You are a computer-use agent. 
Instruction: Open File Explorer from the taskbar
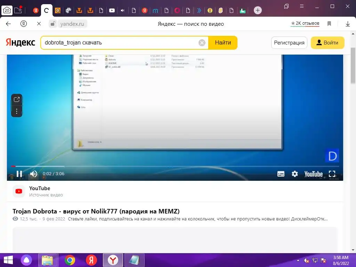(x=47, y=260)
